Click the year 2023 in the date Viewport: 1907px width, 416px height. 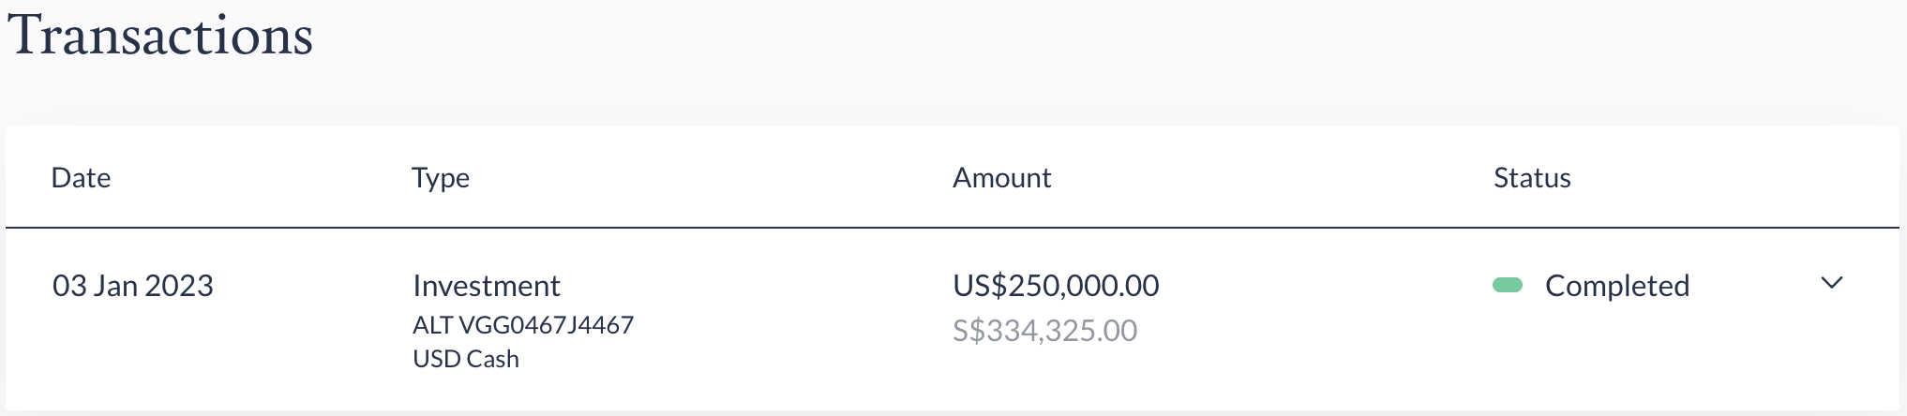coord(179,286)
